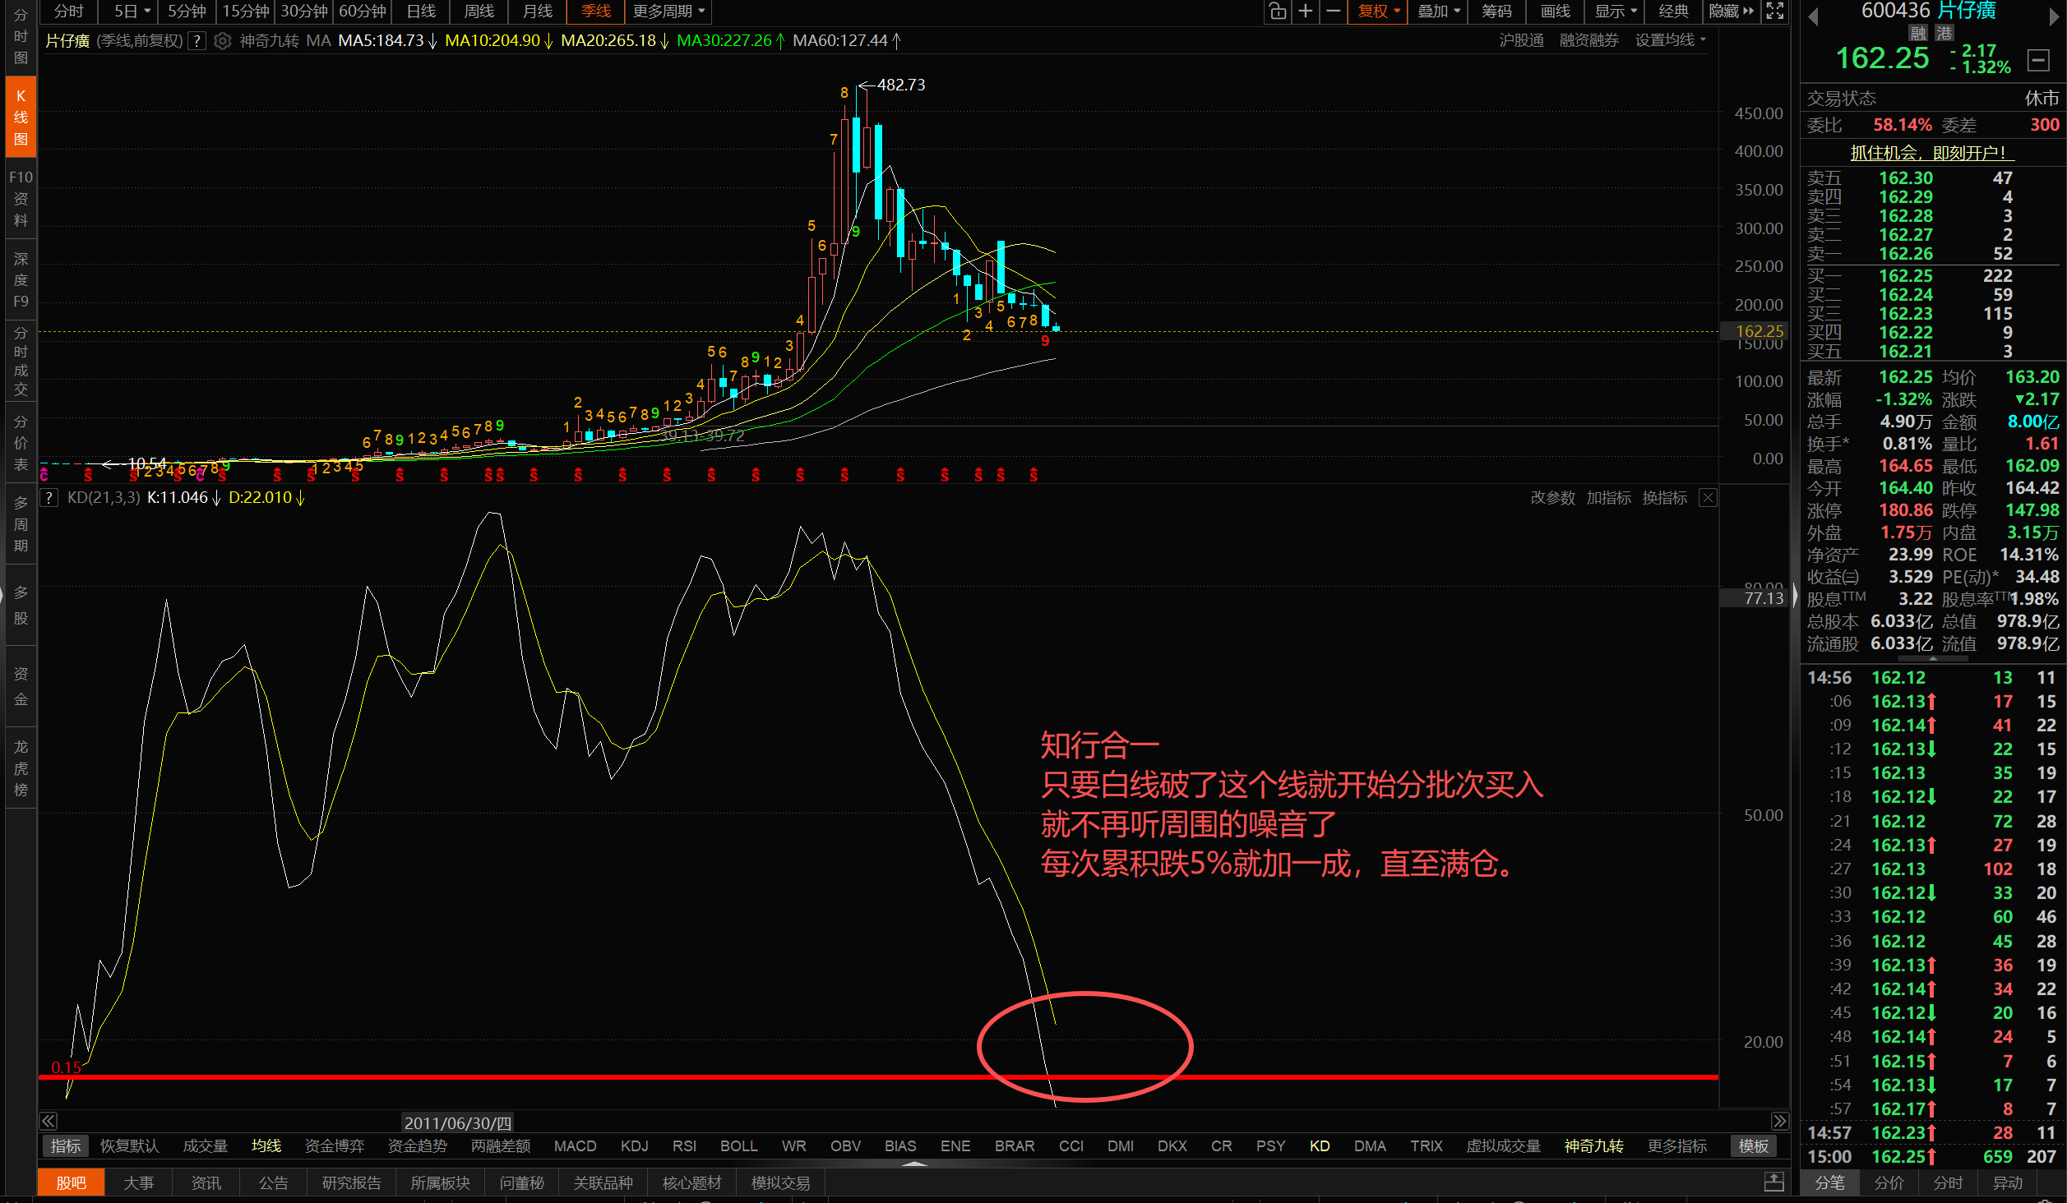Close the KD indicator with the X icon
The height and width of the screenshot is (1203, 2067).
click(1708, 497)
